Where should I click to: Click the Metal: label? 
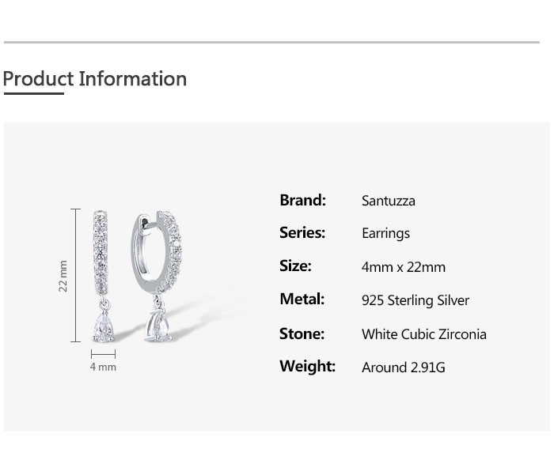pos(302,300)
